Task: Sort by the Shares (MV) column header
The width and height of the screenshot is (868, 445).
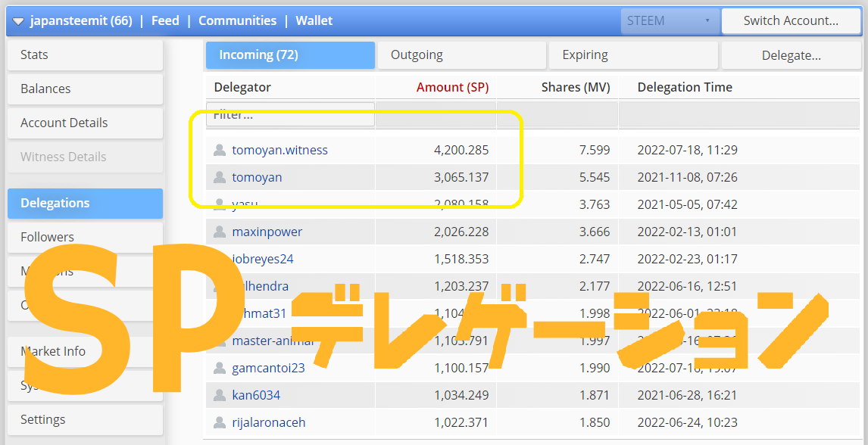Action: click(576, 87)
